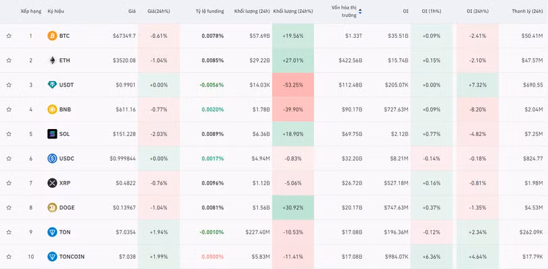Click the -0.0056% funding rate
This screenshot has width=548, height=269.
212,85
